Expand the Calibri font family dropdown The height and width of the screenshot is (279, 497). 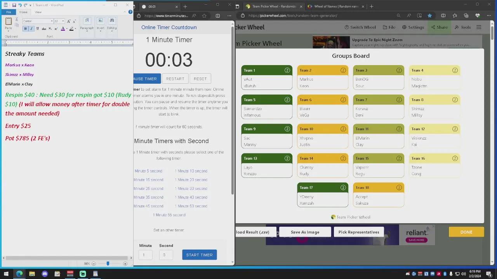pos(52,21)
